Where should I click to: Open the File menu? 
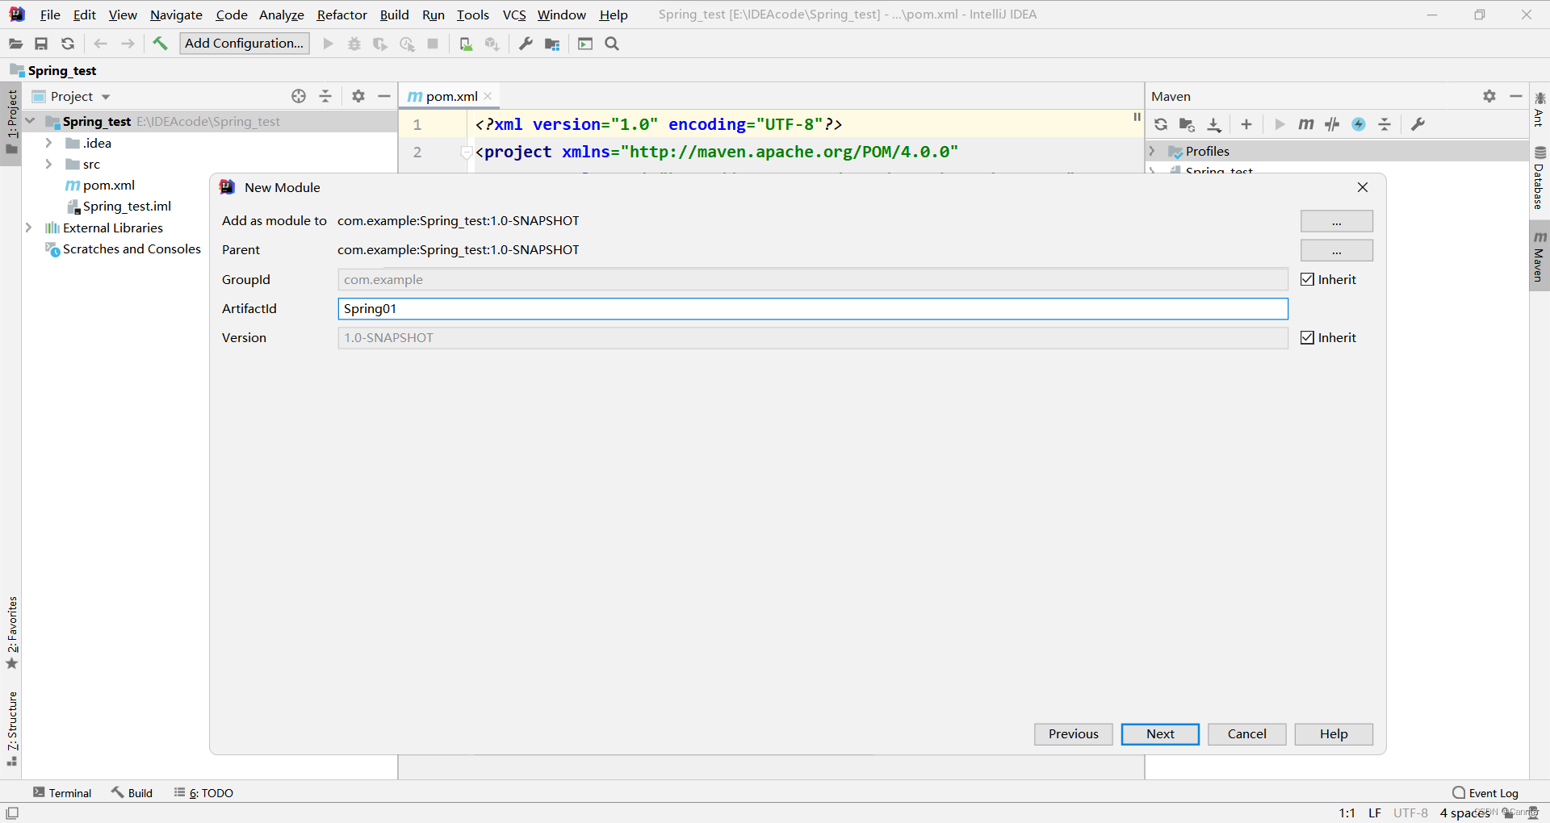point(50,15)
